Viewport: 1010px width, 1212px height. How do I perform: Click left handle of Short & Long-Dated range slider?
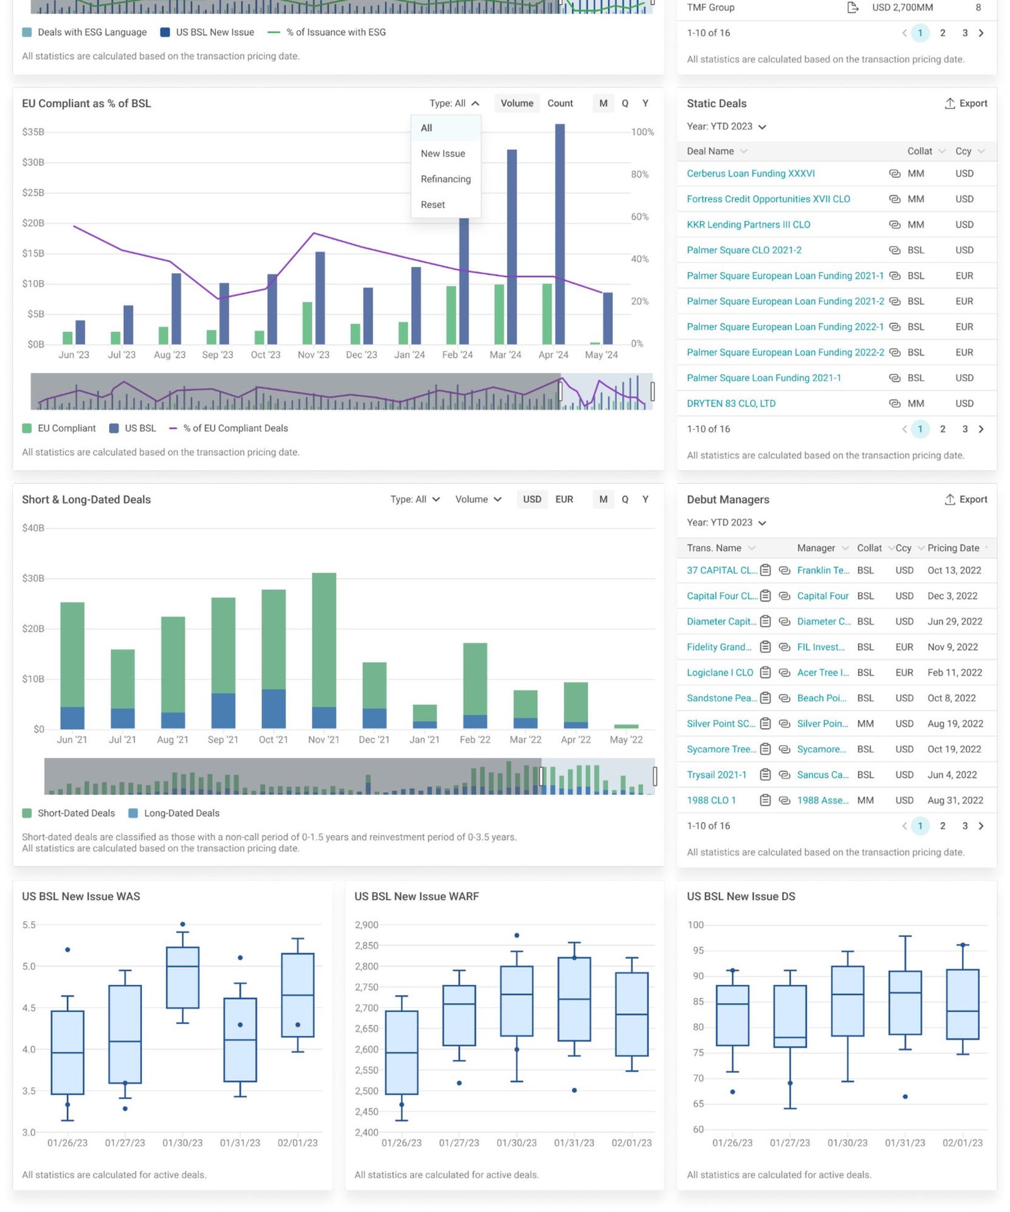541,777
